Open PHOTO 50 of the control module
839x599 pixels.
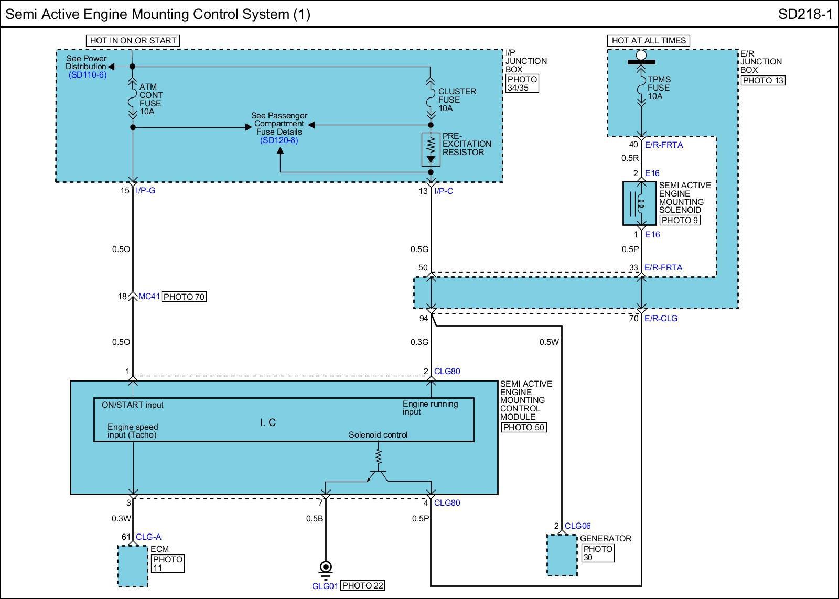tap(524, 427)
